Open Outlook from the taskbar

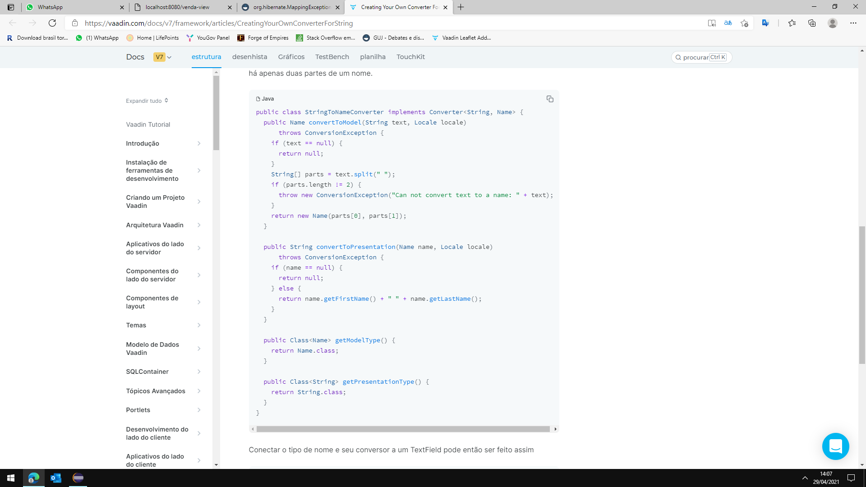coord(56,478)
